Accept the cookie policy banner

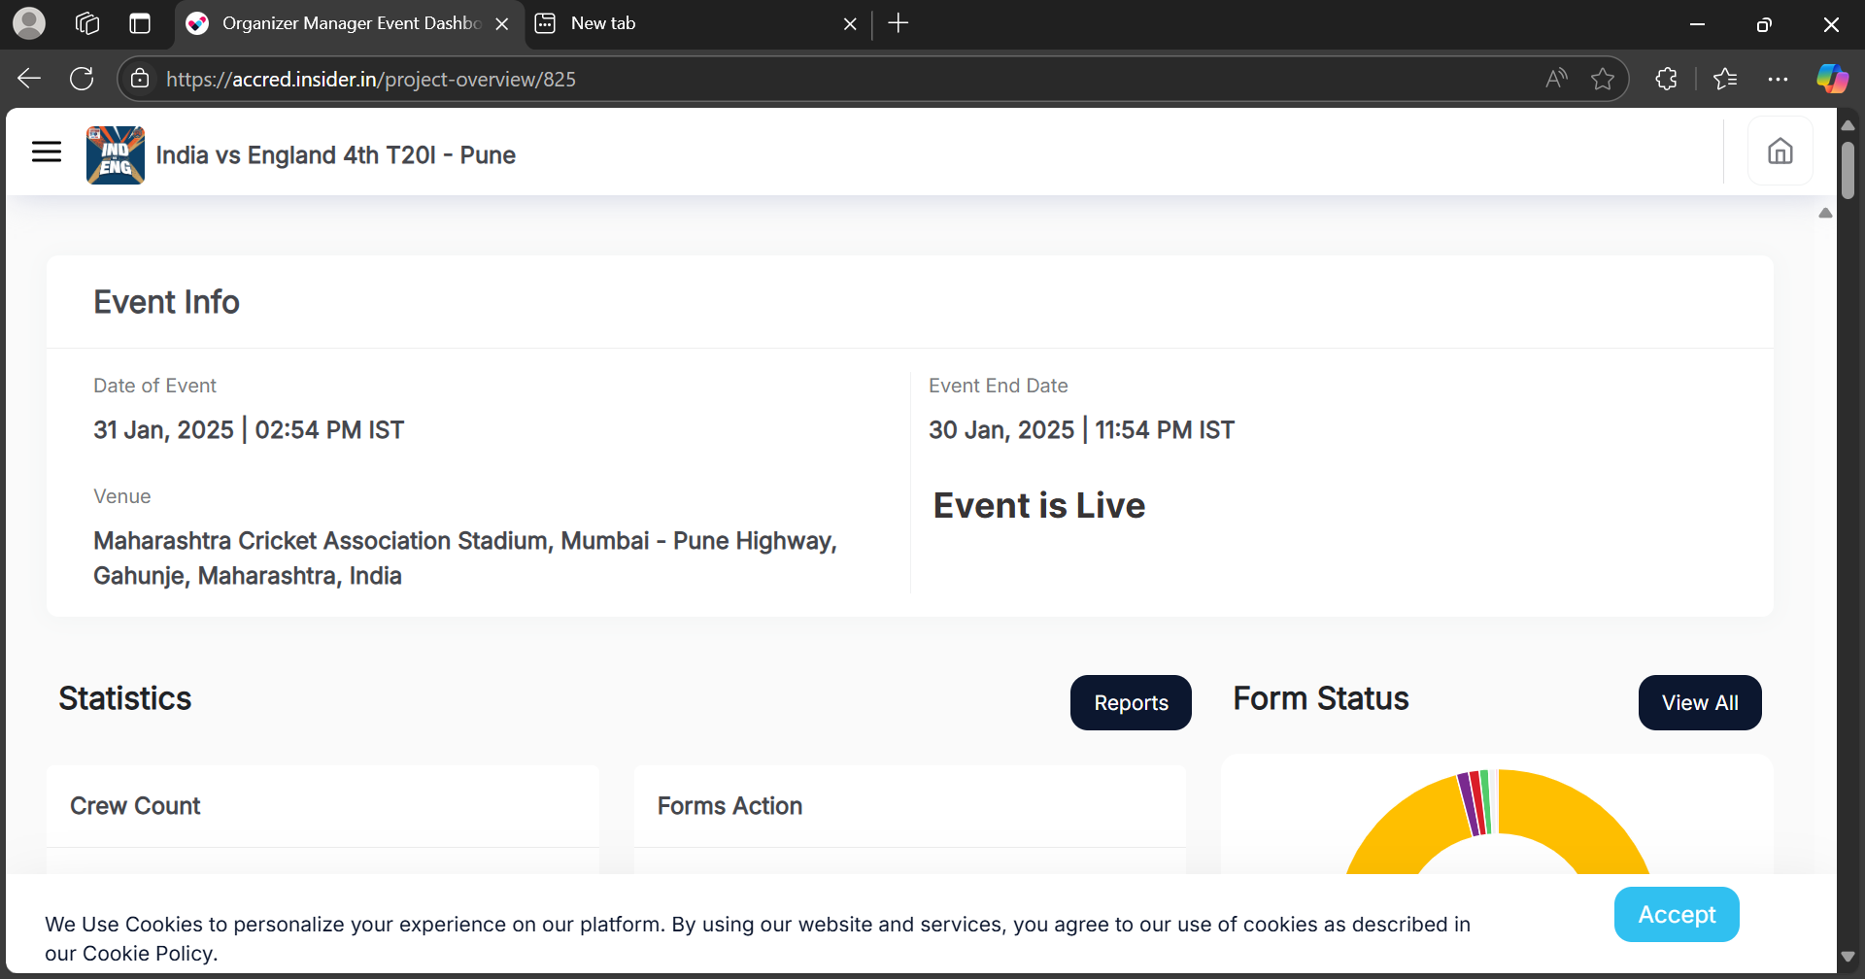pos(1676,914)
